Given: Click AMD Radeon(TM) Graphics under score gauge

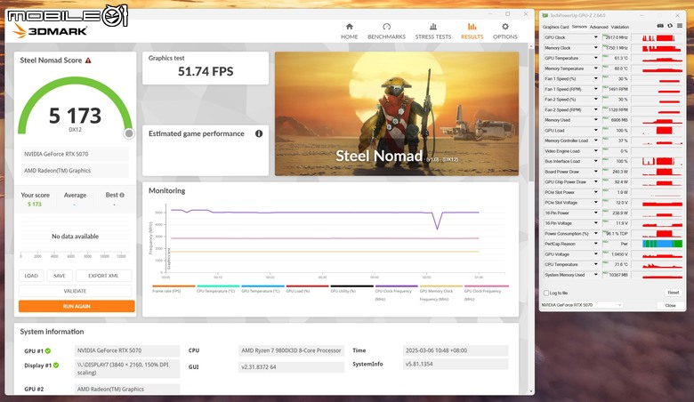Looking at the screenshot, I should tap(75, 170).
